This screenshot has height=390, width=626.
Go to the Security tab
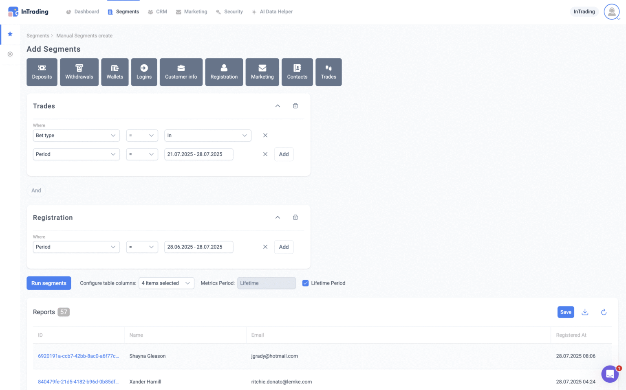click(x=229, y=12)
